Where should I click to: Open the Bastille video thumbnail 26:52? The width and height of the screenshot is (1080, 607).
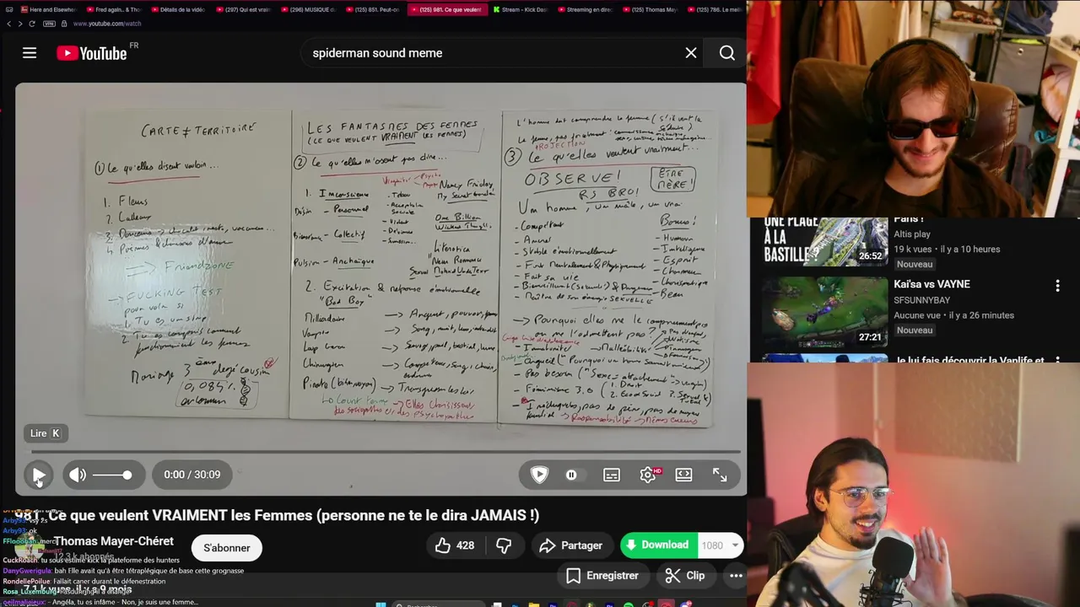[824, 242]
